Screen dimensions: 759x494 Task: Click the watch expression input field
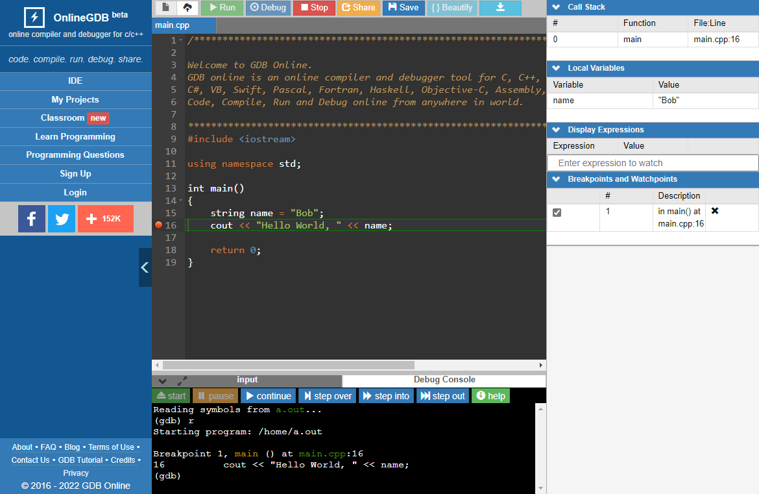(653, 163)
